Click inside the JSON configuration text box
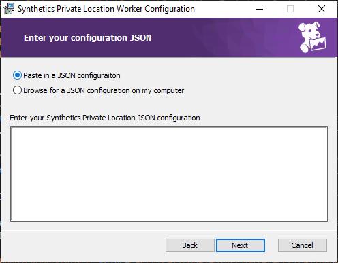 [x=169, y=174]
